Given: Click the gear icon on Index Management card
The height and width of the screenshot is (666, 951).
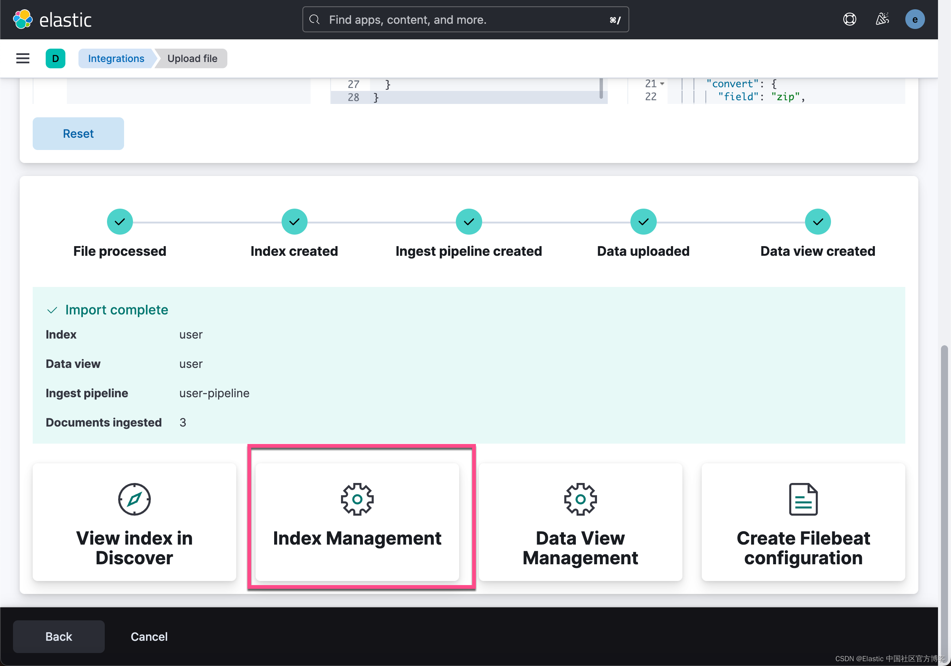Looking at the screenshot, I should pyautogui.click(x=357, y=499).
